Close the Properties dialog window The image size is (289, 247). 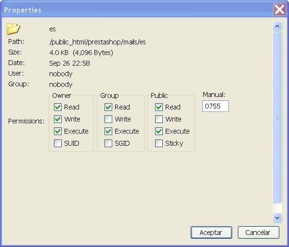pyautogui.click(x=279, y=10)
